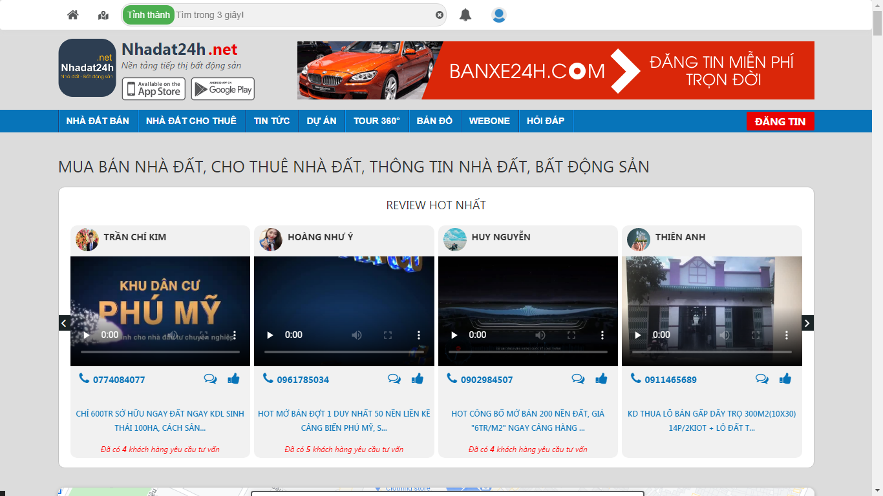The height and width of the screenshot is (496, 883).
Task: Open the TOUR 360° menu item
Action: coord(377,121)
